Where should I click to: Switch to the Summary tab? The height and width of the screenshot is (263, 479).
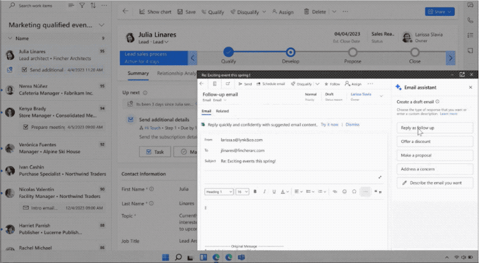[138, 73]
